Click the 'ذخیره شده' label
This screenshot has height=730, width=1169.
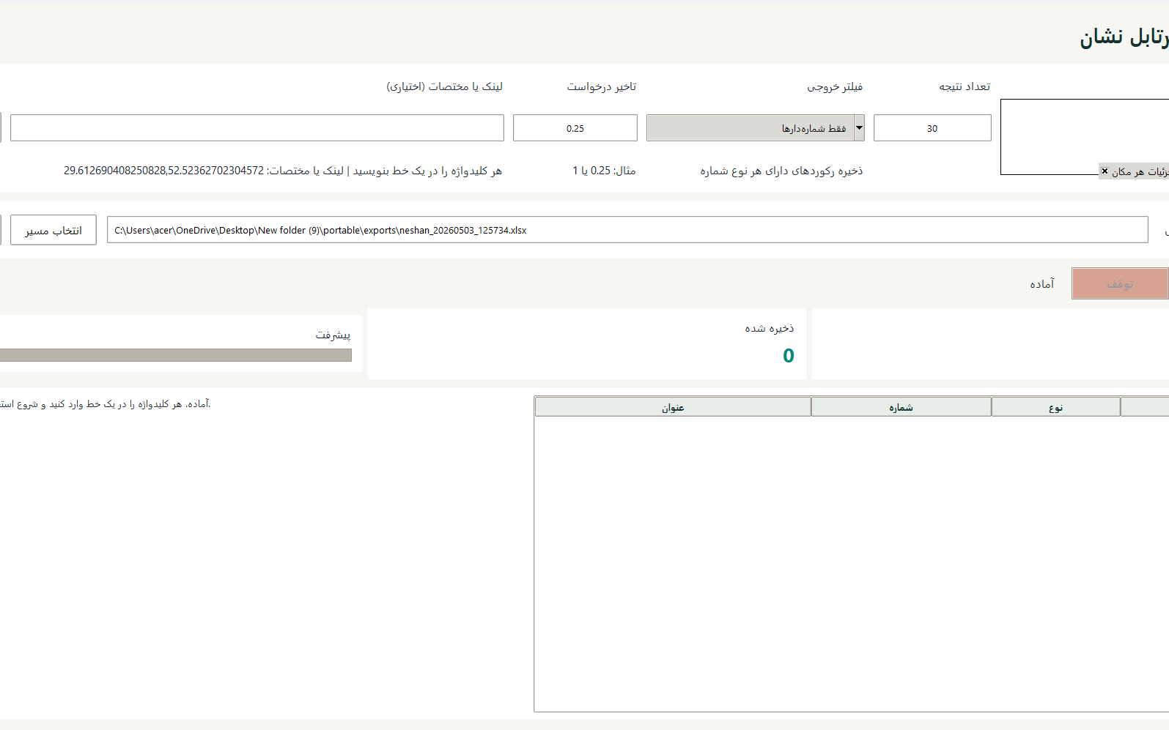(770, 328)
